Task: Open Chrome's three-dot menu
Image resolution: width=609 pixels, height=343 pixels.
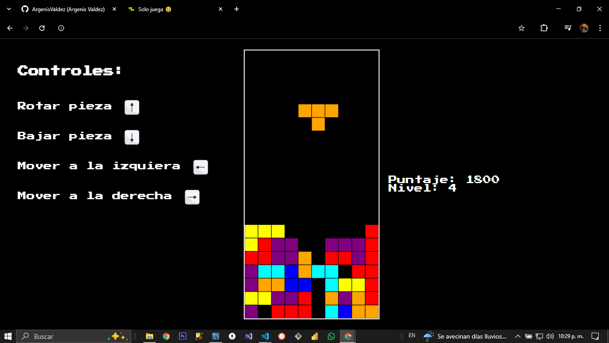Action: pos(600,28)
